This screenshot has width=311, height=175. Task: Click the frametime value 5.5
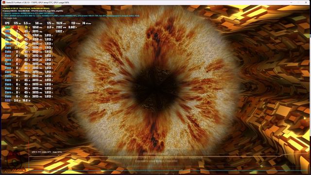click(26, 23)
